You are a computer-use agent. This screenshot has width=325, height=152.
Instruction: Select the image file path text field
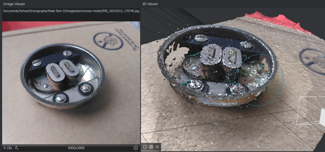pos(71,11)
